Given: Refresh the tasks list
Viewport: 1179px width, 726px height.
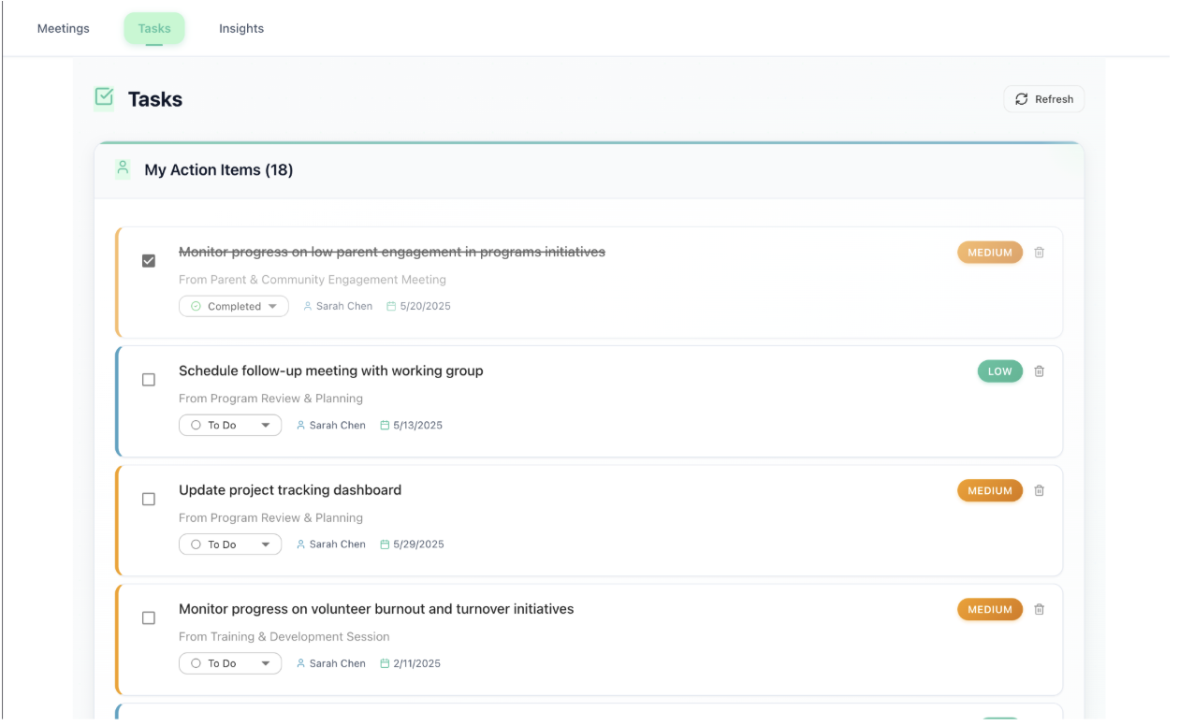Looking at the screenshot, I should (1044, 99).
